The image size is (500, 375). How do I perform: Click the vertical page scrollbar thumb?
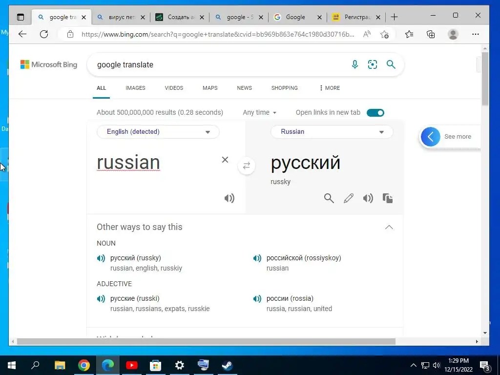click(x=485, y=79)
